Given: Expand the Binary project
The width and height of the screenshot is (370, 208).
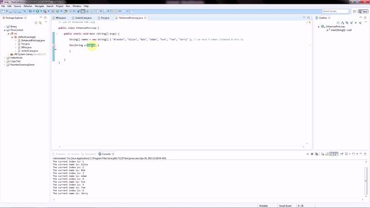Looking at the screenshot, I should pyautogui.click(x=5, y=27).
